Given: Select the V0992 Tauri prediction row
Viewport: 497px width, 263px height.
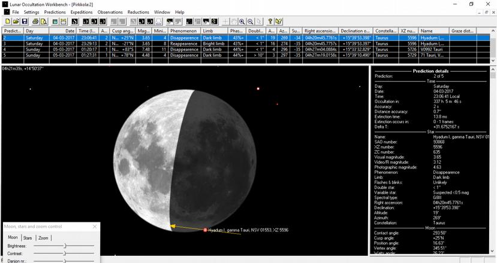Looking at the screenshot, I should [245, 49].
